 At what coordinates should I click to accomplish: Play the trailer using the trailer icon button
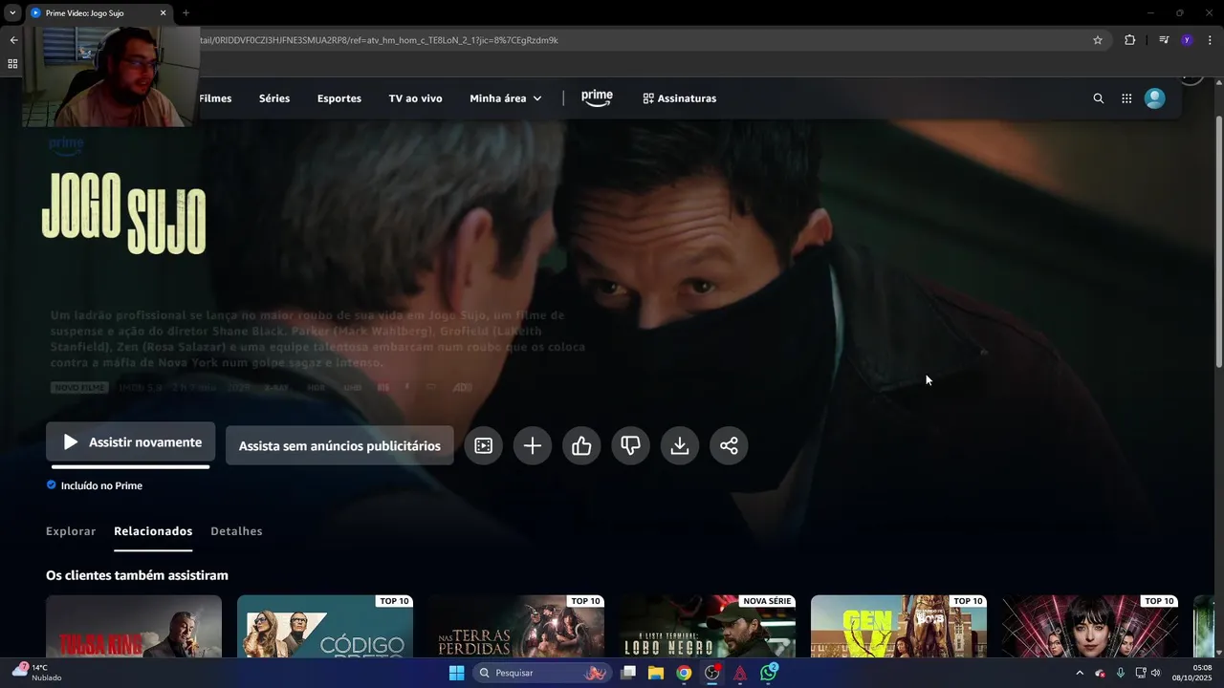483,445
